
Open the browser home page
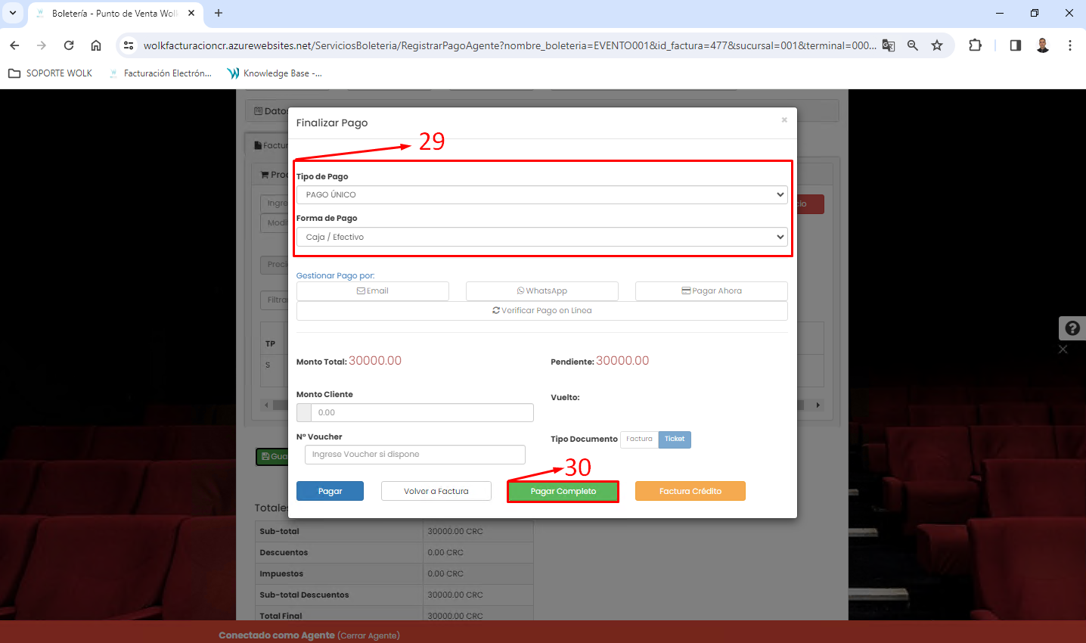(x=96, y=45)
